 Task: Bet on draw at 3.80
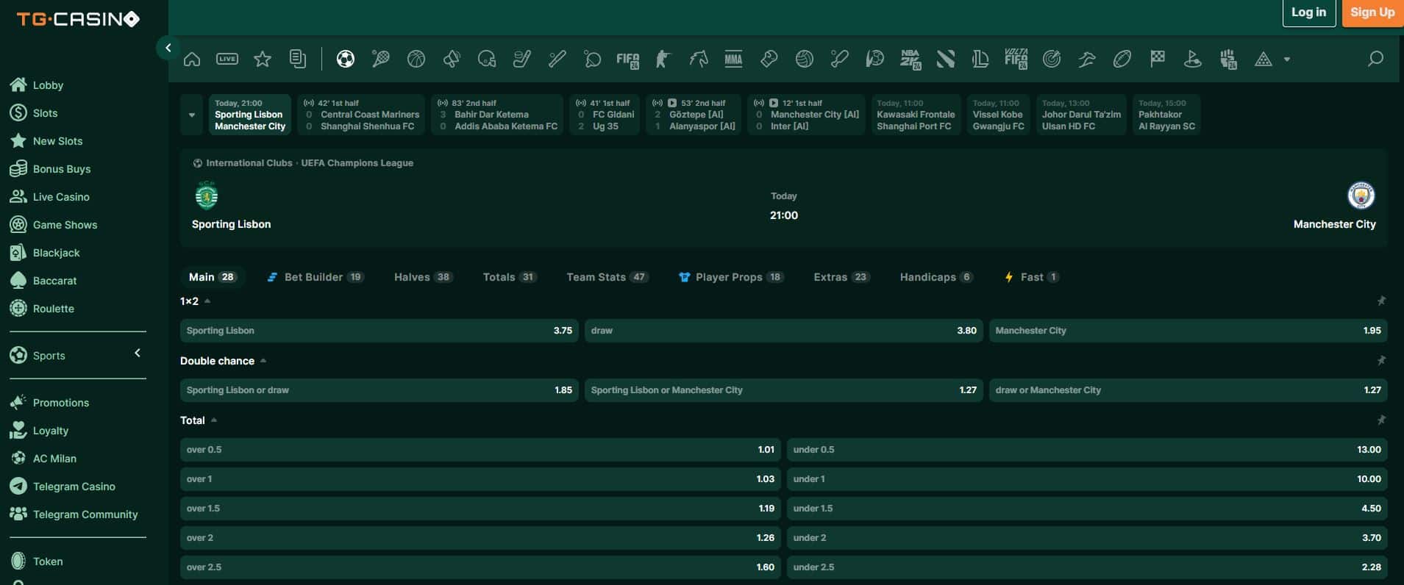(783, 331)
